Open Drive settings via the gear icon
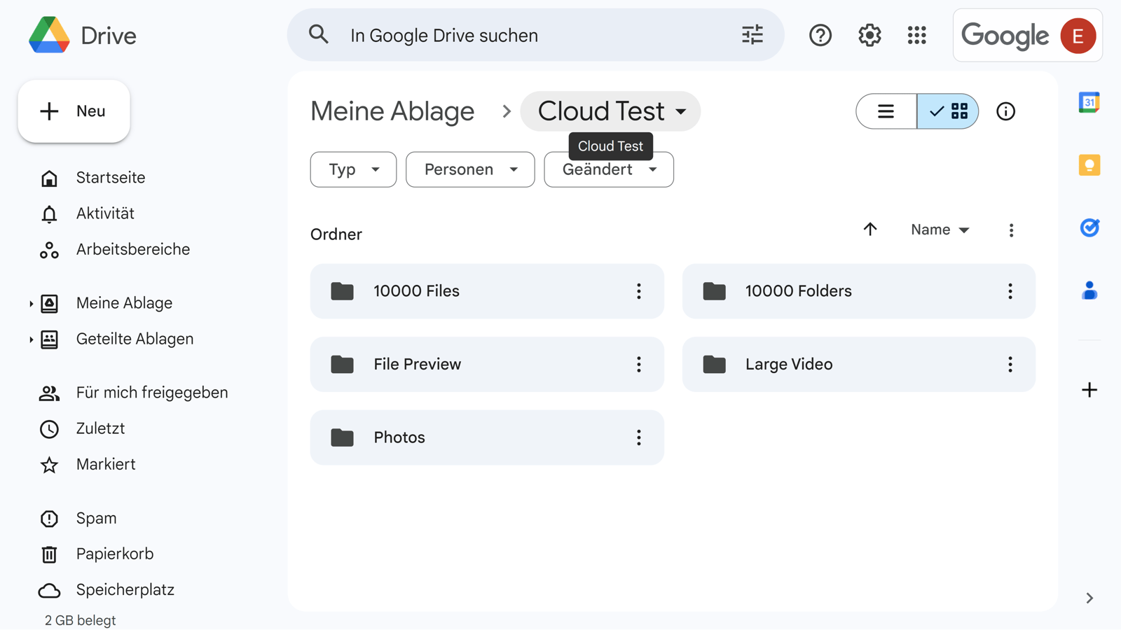The image size is (1121, 630). coord(869,35)
